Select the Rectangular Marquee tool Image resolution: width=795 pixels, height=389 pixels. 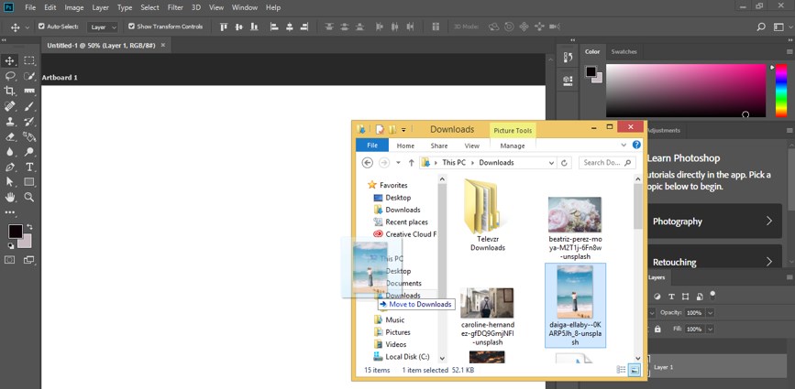click(x=29, y=60)
